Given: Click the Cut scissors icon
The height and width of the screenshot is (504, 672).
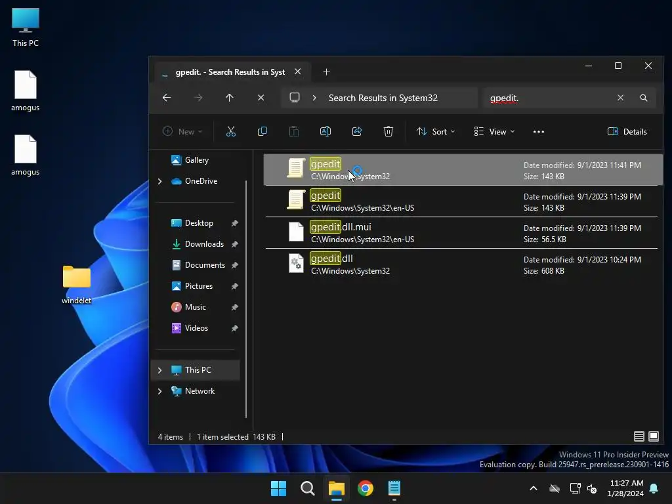Looking at the screenshot, I should tap(230, 131).
